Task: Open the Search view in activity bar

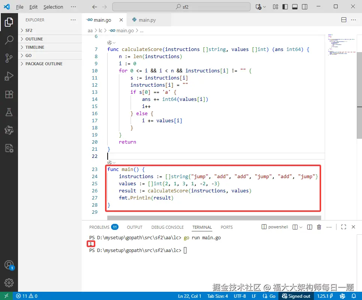Action: [x=9, y=40]
